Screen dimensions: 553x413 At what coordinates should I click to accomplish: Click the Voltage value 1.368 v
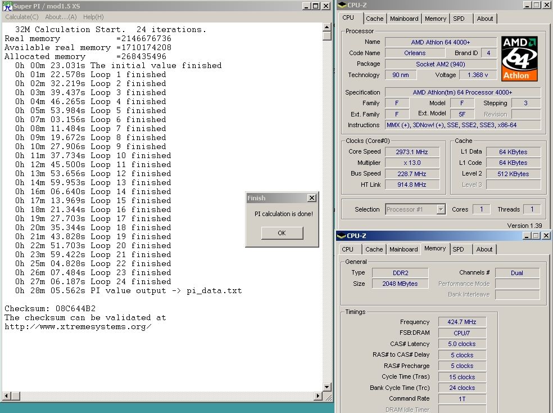pyautogui.click(x=478, y=75)
